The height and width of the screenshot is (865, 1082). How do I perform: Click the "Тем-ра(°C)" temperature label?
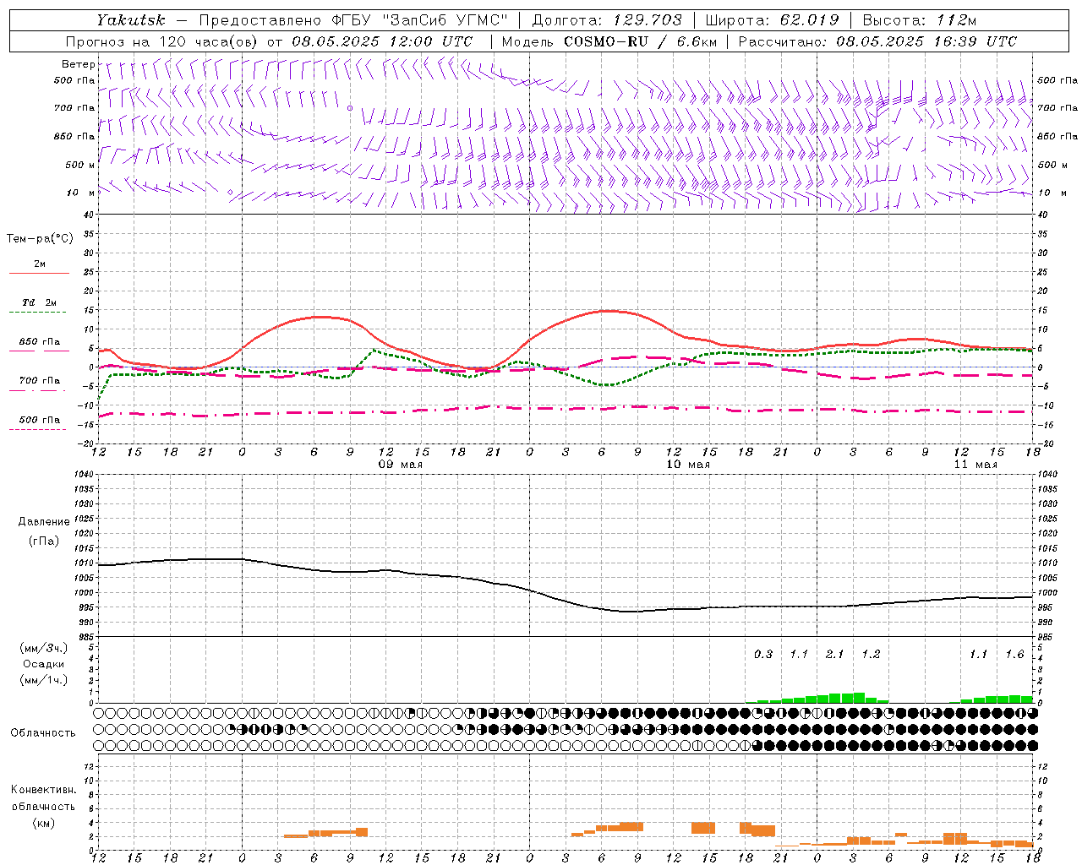click(x=40, y=239)
